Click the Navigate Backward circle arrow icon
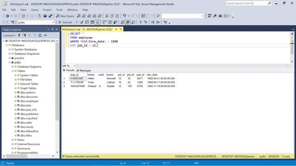This screenshot has height=166, width=296. (7, 16)
